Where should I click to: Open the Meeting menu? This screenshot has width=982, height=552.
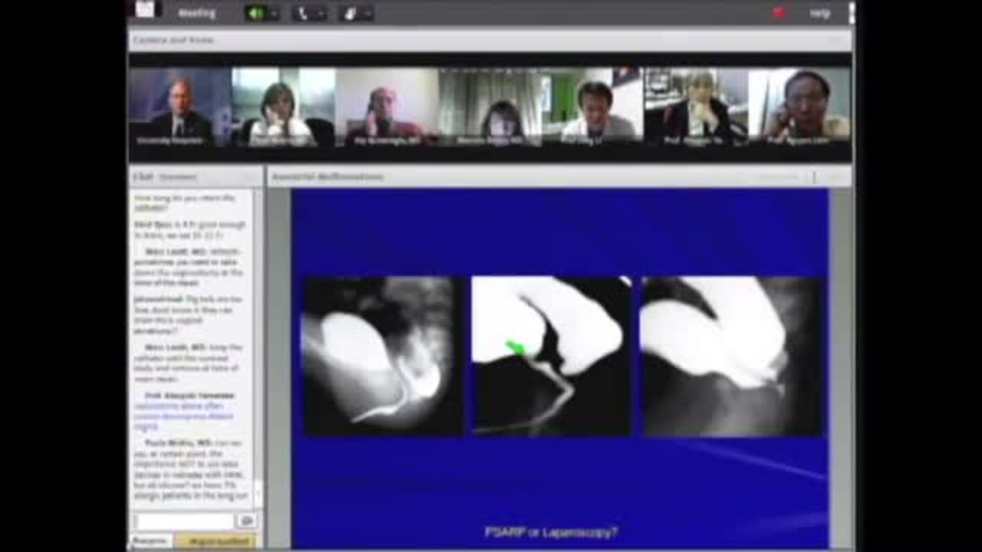pos(195,13)
